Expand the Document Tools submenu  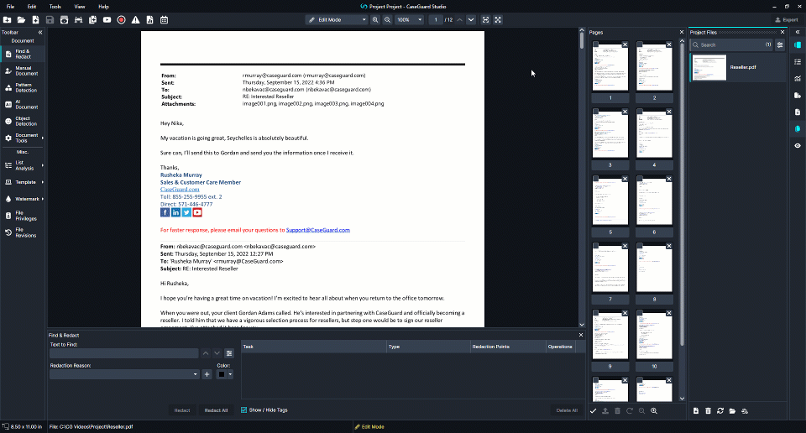click(x=43, y=138)
